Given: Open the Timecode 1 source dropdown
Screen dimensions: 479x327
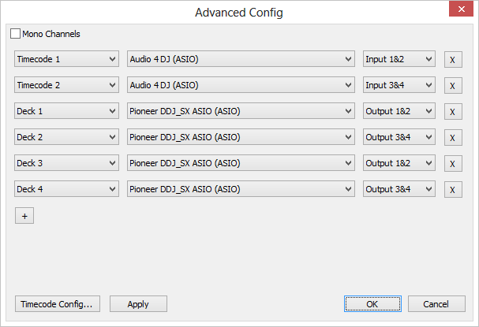Looking at the screenshot, I should (66, 59).
